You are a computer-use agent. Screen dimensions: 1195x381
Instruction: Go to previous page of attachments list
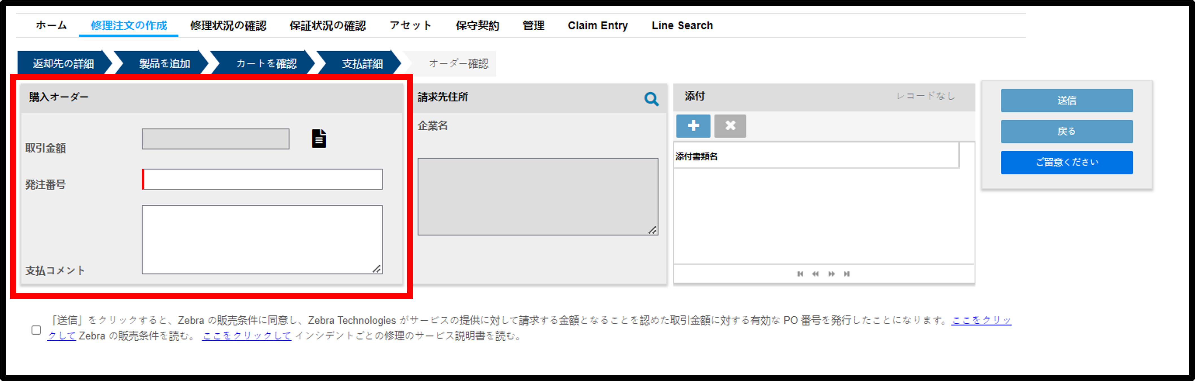(x=816, y=274)
